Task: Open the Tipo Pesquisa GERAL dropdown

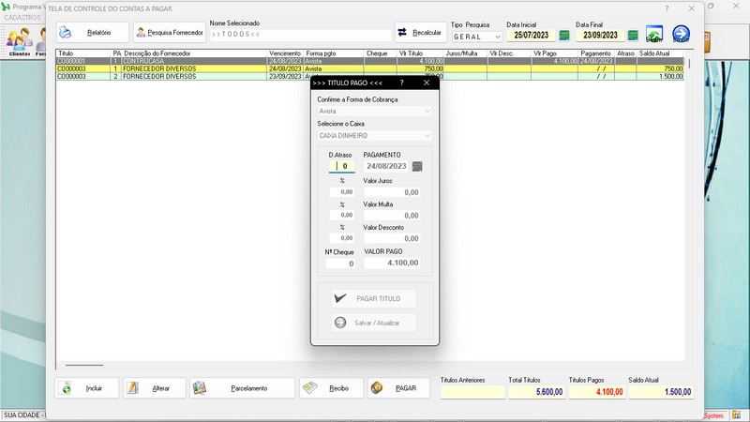Action: [476, 37]
